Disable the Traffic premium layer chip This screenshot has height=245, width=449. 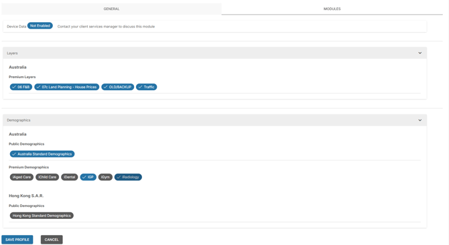click(146, 87)
